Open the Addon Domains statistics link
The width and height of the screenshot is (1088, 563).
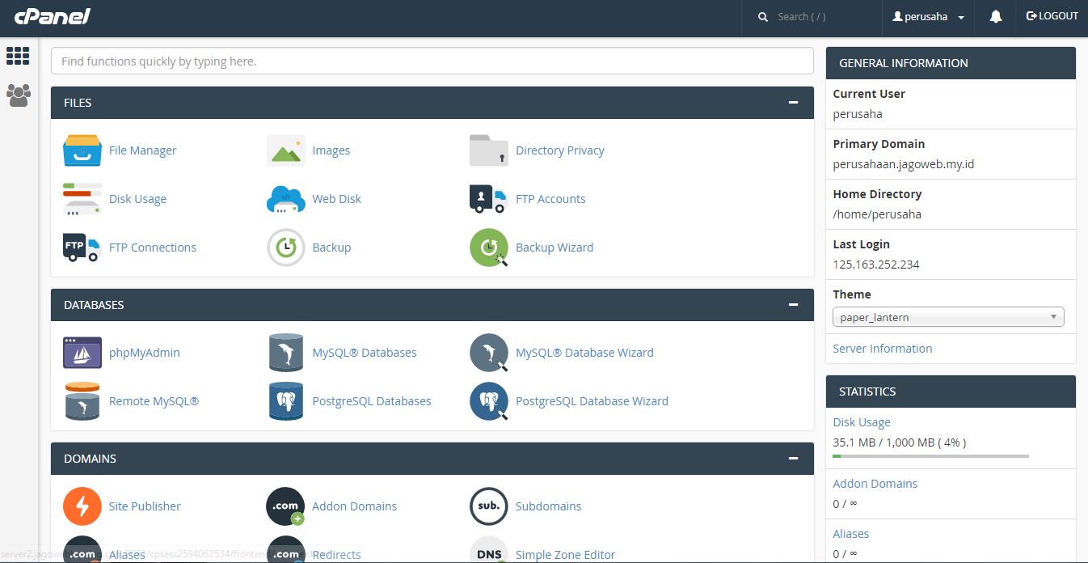coord(875,484)
